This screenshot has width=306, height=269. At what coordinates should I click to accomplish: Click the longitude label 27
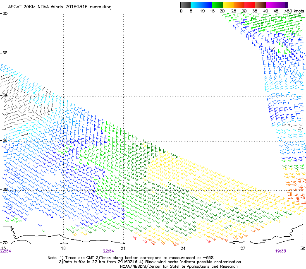(x=243, y=248)
